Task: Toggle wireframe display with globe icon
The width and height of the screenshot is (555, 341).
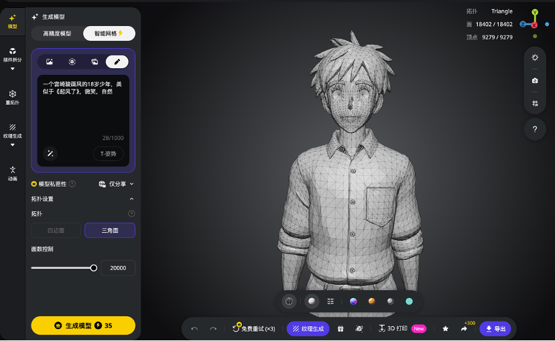Action: pyautogui.click(x=289, y=302)
